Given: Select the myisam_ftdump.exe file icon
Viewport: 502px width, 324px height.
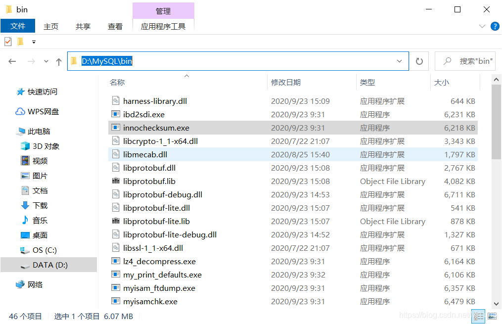Looking at the screenshot, I should 116,288.
